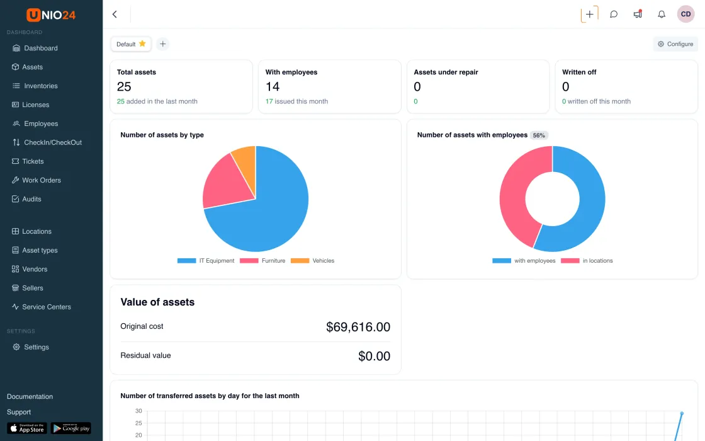Viewport: 705px width, 441px height.
Task: Click the Total assets card
Action: 181,86
